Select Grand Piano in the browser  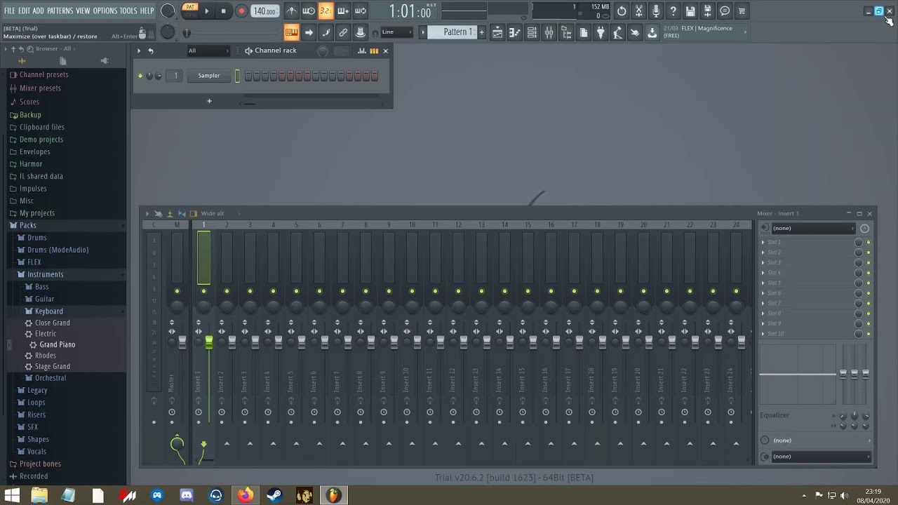[57, 344]
